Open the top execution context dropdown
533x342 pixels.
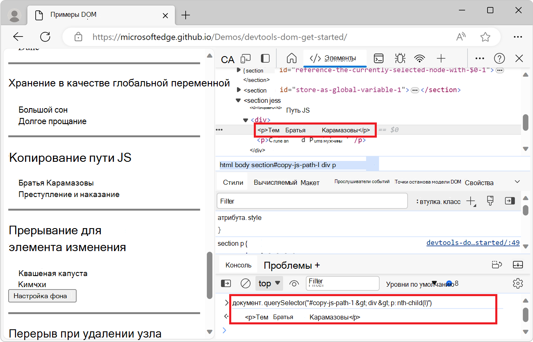click(x=269, y=283)
